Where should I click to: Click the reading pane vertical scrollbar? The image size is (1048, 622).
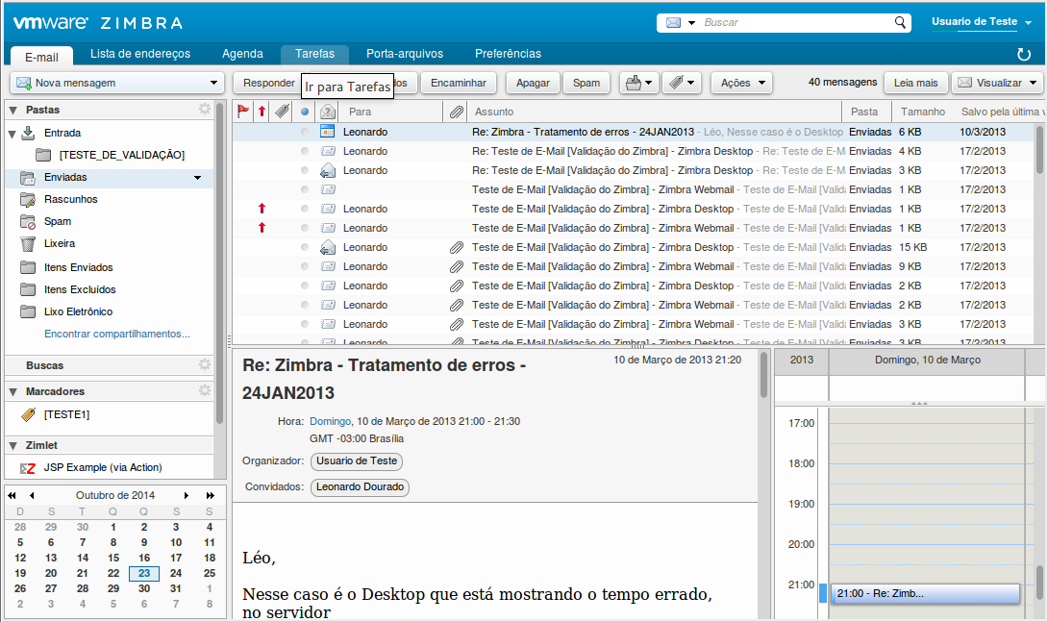tap(763, 376)
